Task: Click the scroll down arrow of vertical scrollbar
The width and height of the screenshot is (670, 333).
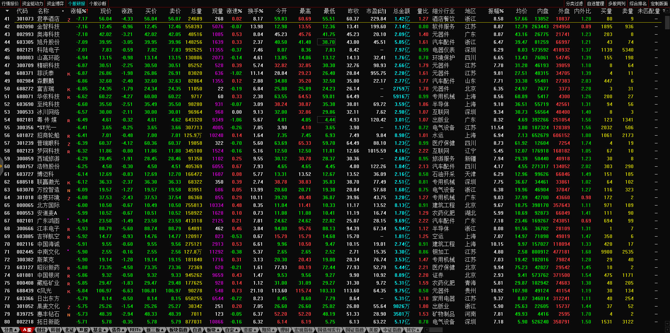Action: [667, 323]
